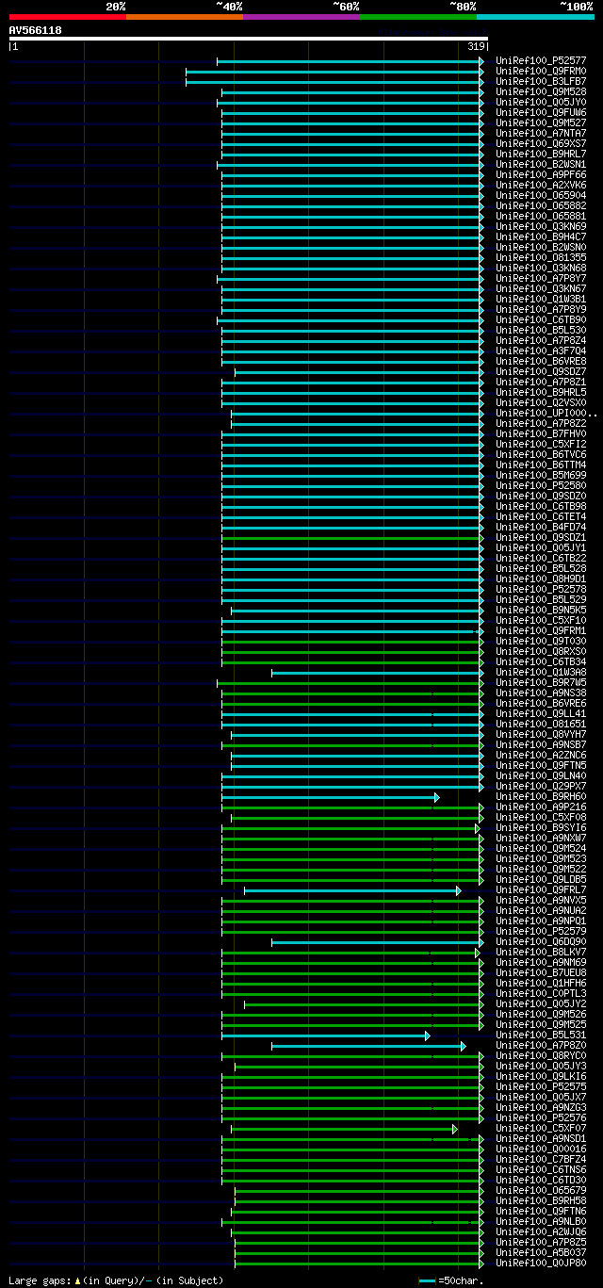Select label UniRef100_Q8VYH7
Viewport: 603px width, 1288px height.
pyautogui.click(x=541, y=735)
